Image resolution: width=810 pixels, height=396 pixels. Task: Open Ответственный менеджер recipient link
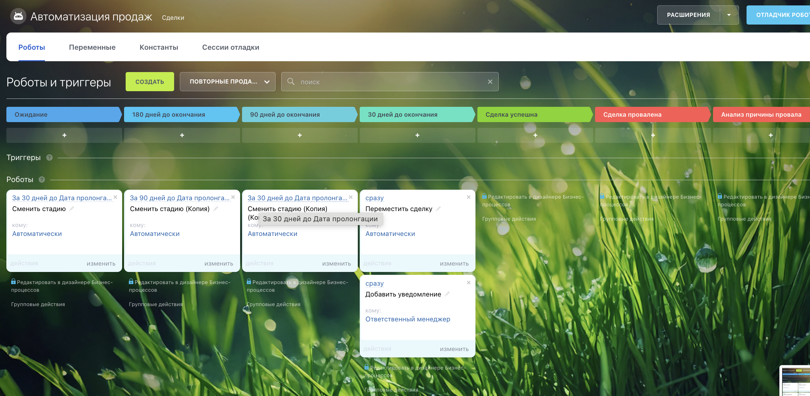408,319
